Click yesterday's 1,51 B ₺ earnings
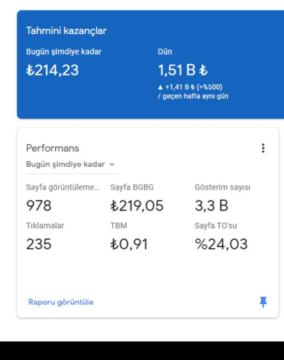 (183, 70)
